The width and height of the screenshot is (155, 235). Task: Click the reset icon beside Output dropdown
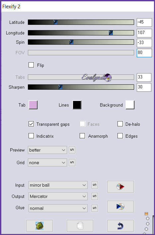pos(95,196)
